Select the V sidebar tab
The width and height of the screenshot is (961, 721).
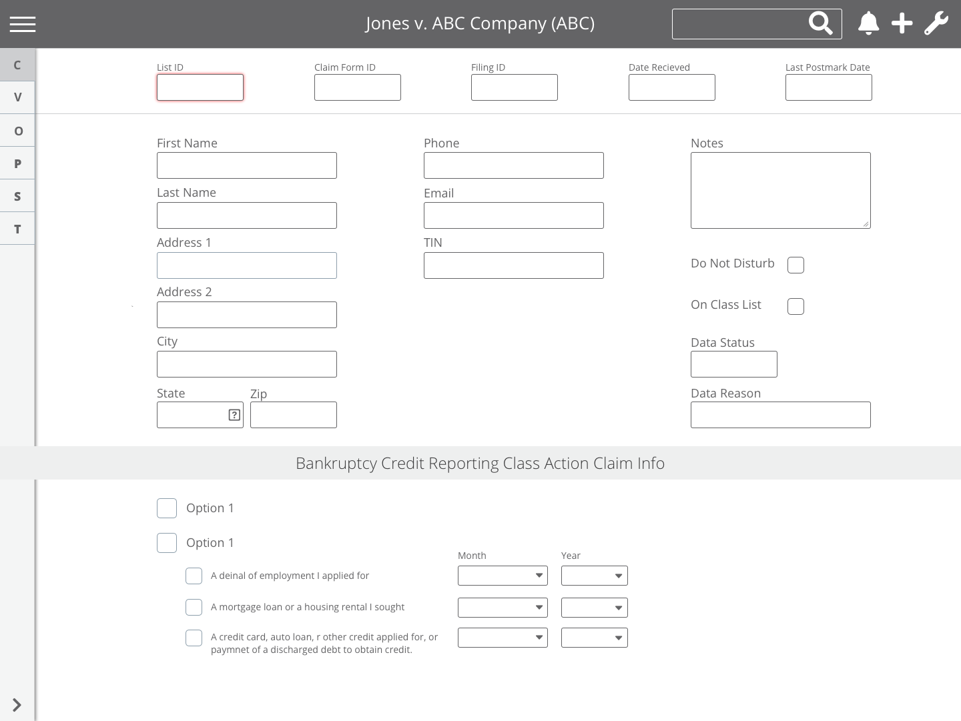17,97
